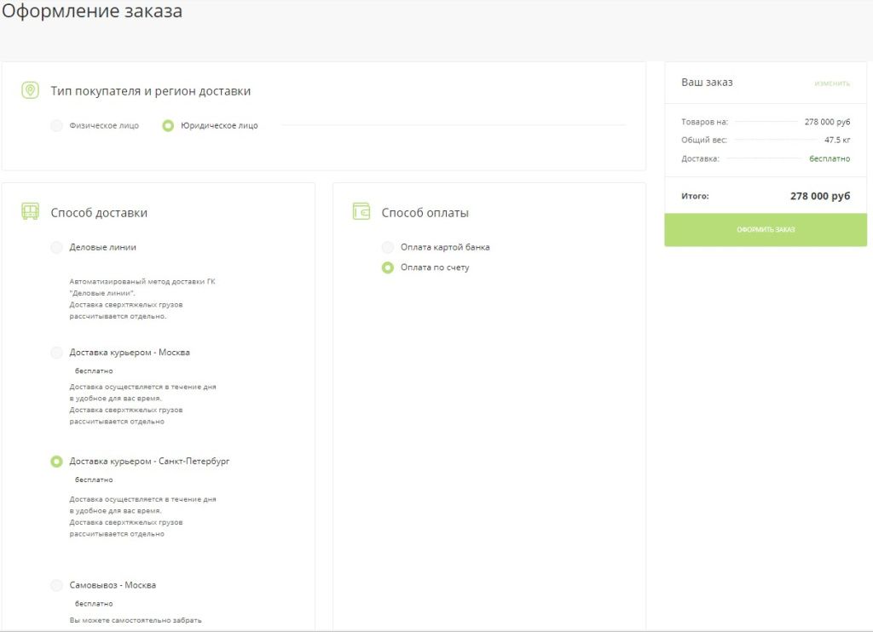The height and width of the screenshot is (632, 873).
Task: Select Деловые линии delivery method
Action: 56,247
